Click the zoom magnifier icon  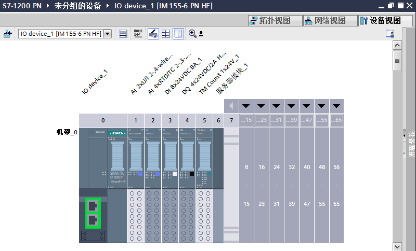pyautogui.click(x=192, y=34)
